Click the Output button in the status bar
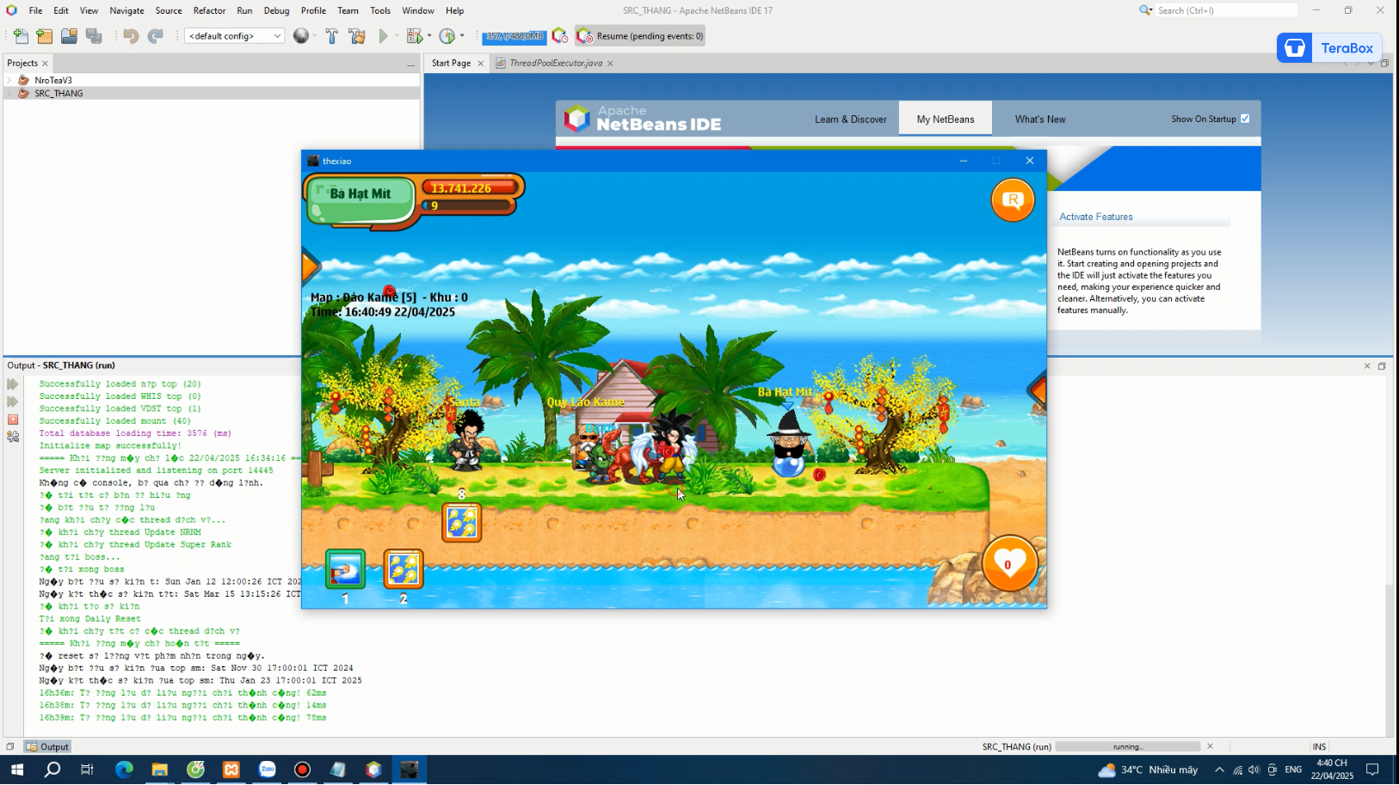Viewport: 1399px width, 785px height. [x=47, y=746]
